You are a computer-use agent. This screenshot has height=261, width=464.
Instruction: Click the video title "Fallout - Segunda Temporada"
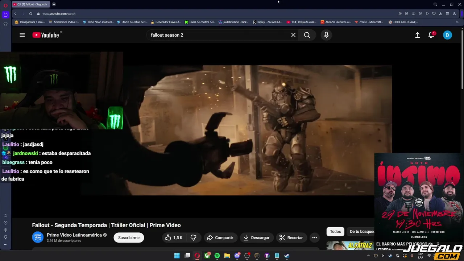(x=106, y=225)
